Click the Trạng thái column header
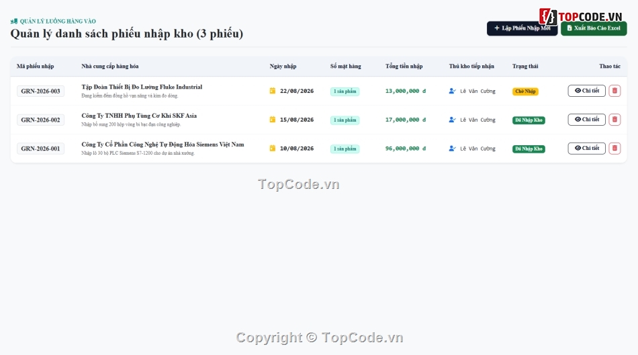The height and width of the screenshot is (355, 638). coord(525,66)
